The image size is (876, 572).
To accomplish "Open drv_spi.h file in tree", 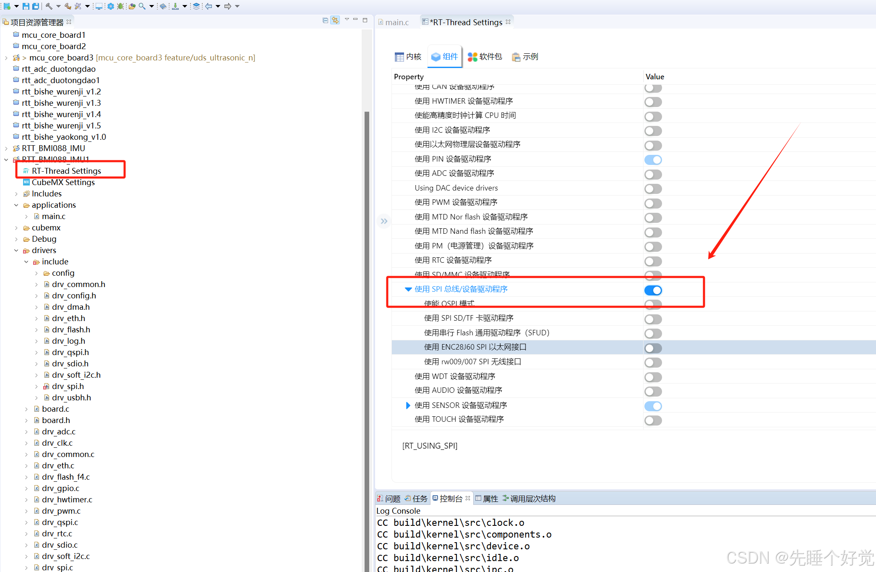I will (x=68, y=387).
